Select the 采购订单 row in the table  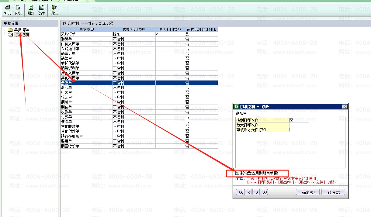tap(86, 34)
